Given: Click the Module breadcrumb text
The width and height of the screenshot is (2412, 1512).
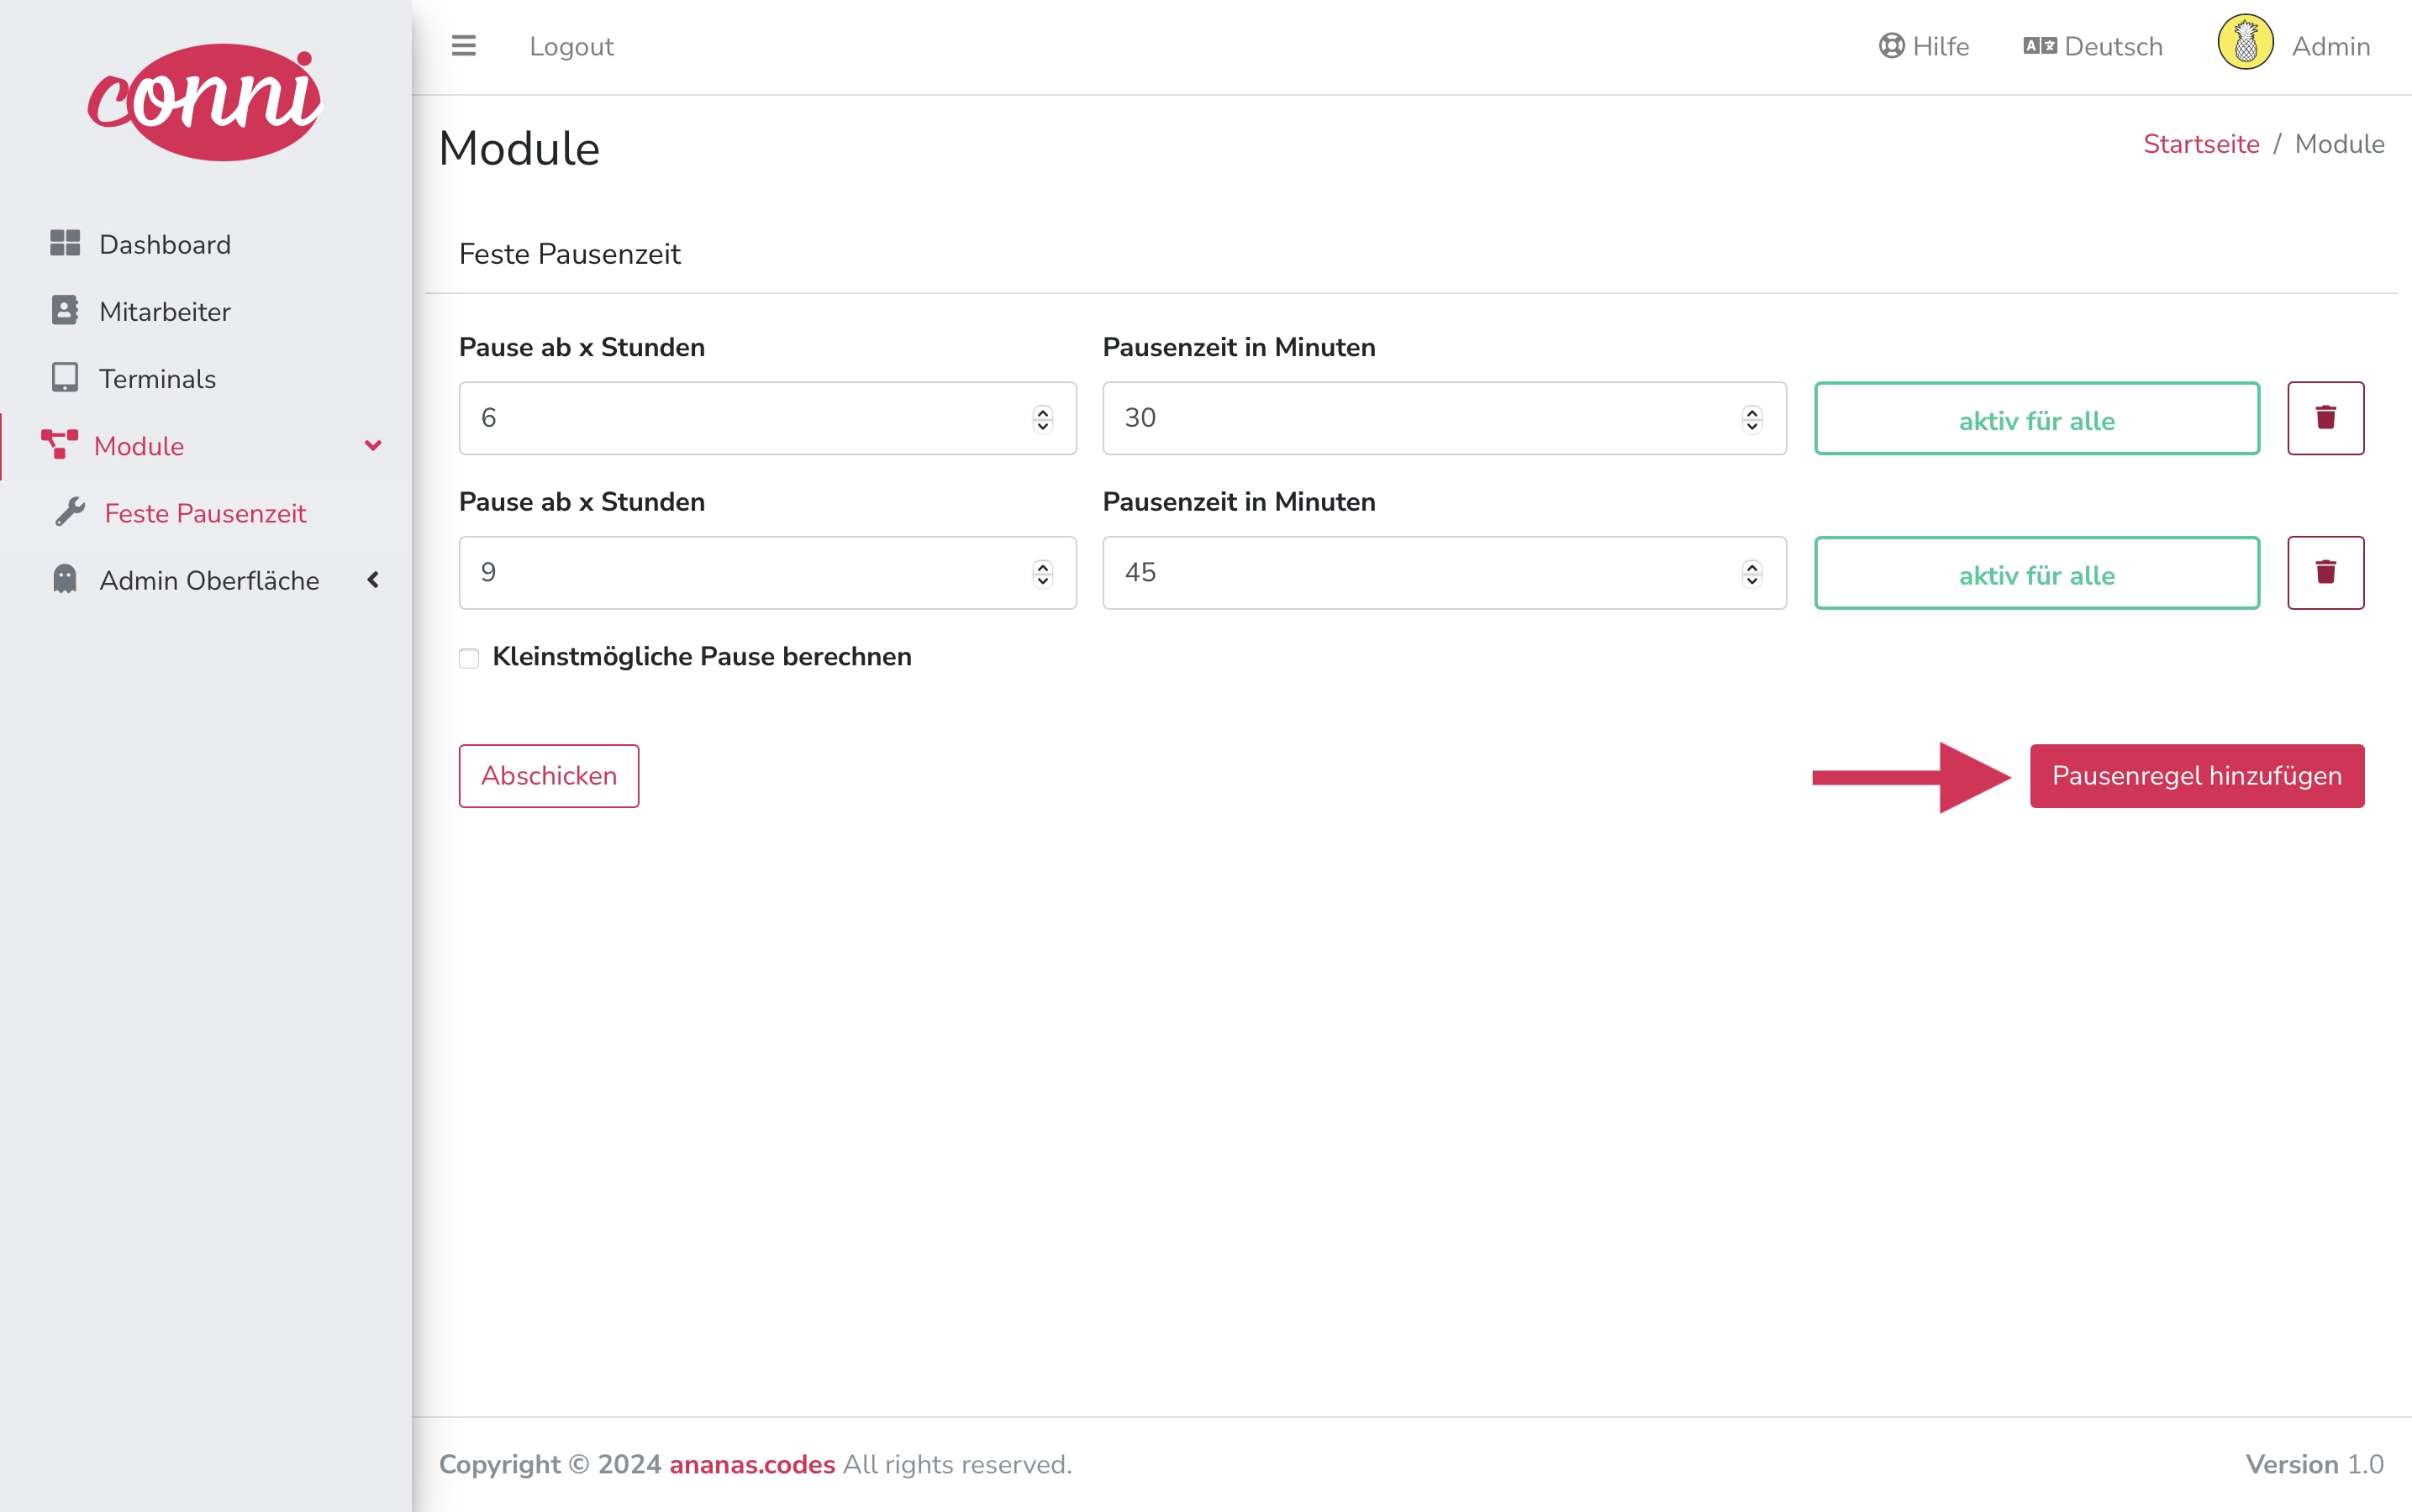Looking at the screenshot, I should coord(2339,144).
